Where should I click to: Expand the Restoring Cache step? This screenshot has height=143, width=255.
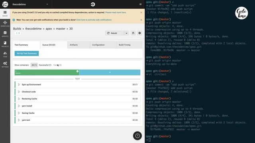[x=78, y=99]
